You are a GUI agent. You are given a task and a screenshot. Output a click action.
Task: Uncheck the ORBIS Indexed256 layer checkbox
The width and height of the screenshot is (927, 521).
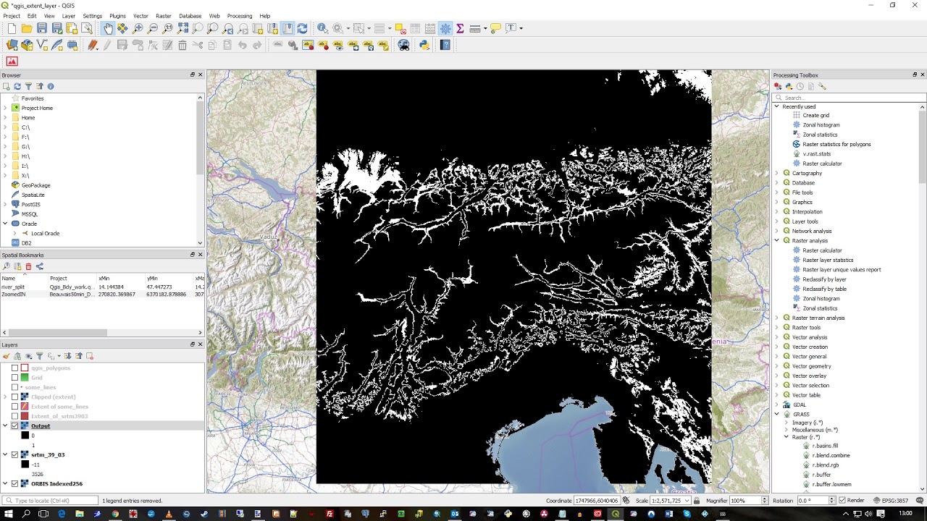14,483
